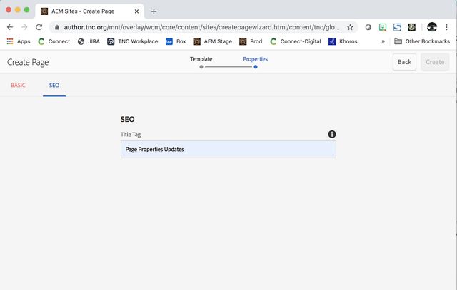The height and width of the screenshot is (290, 457).
Task: Open the Box bookmark
Action: [176, 41]
